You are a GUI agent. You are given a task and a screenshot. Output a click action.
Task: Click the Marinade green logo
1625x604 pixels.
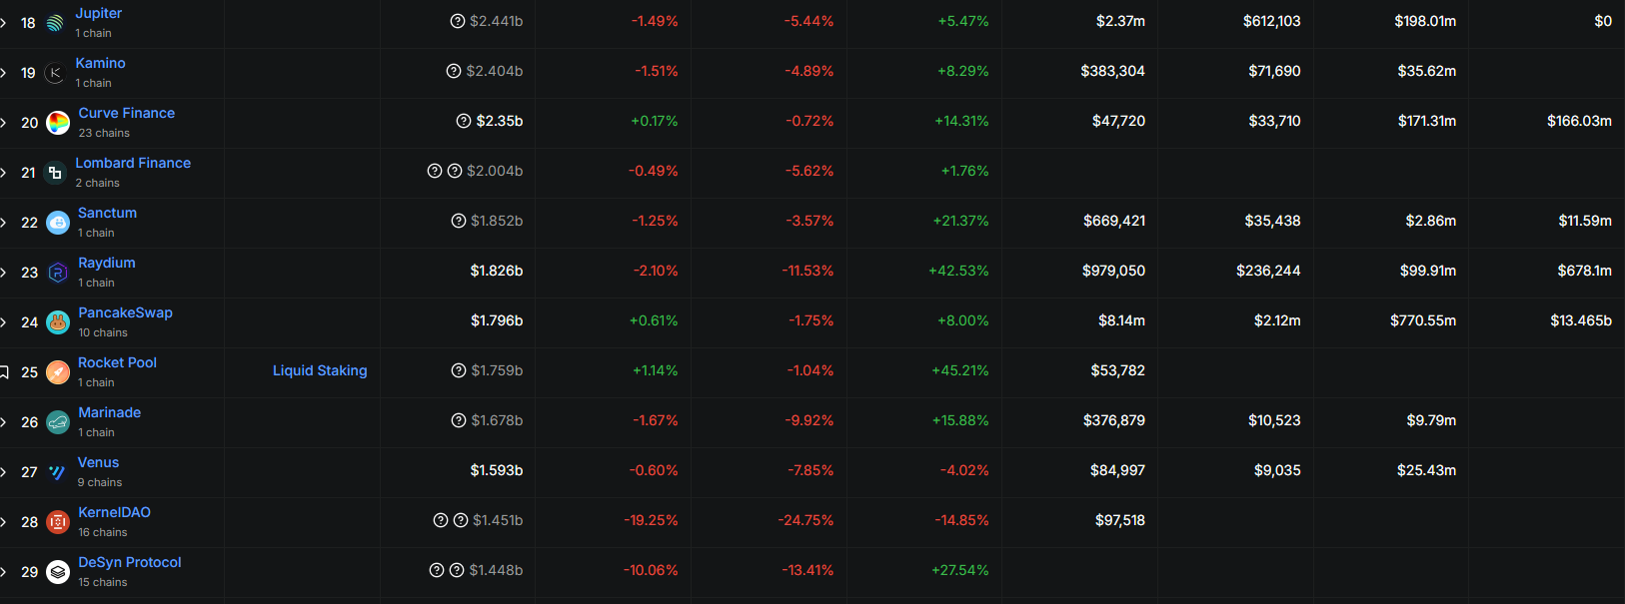(x=58, y=422)
